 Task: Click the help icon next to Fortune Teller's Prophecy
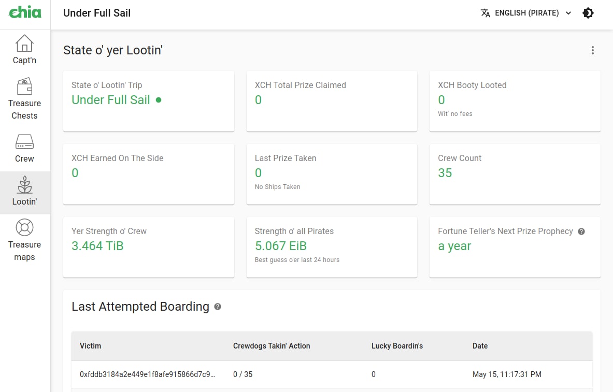(x=581, y=231)
